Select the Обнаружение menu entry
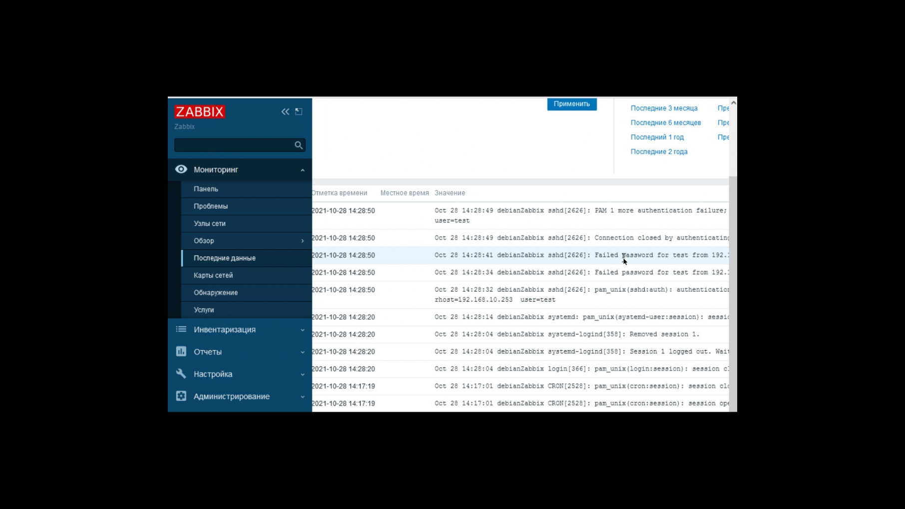 216,292
